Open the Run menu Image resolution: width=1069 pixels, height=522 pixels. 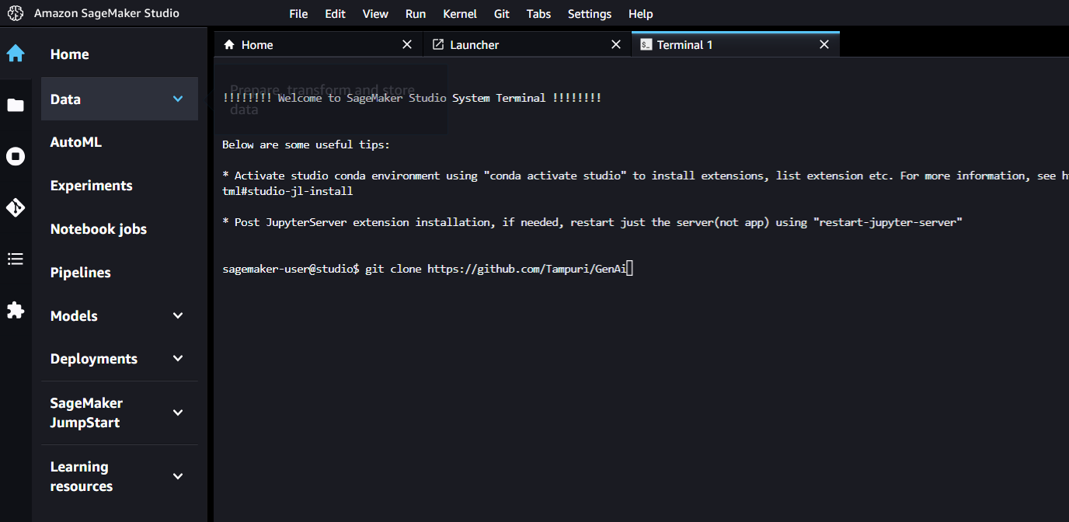416,14
